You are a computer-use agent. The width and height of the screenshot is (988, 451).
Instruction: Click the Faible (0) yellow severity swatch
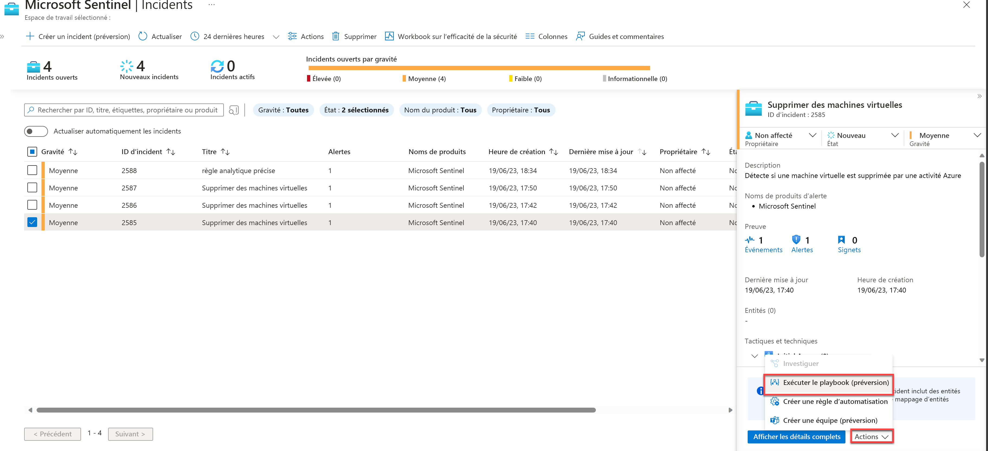[511, 79]
